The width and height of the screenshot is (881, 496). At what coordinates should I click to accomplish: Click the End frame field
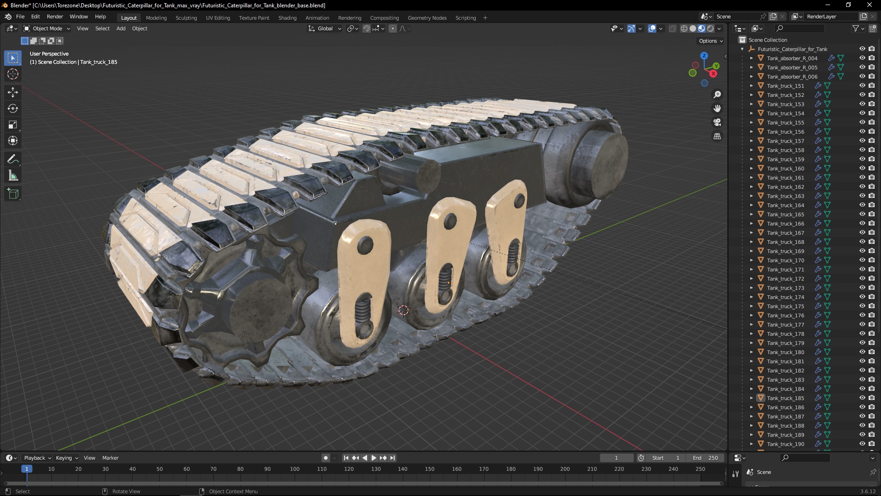[706, 458]
